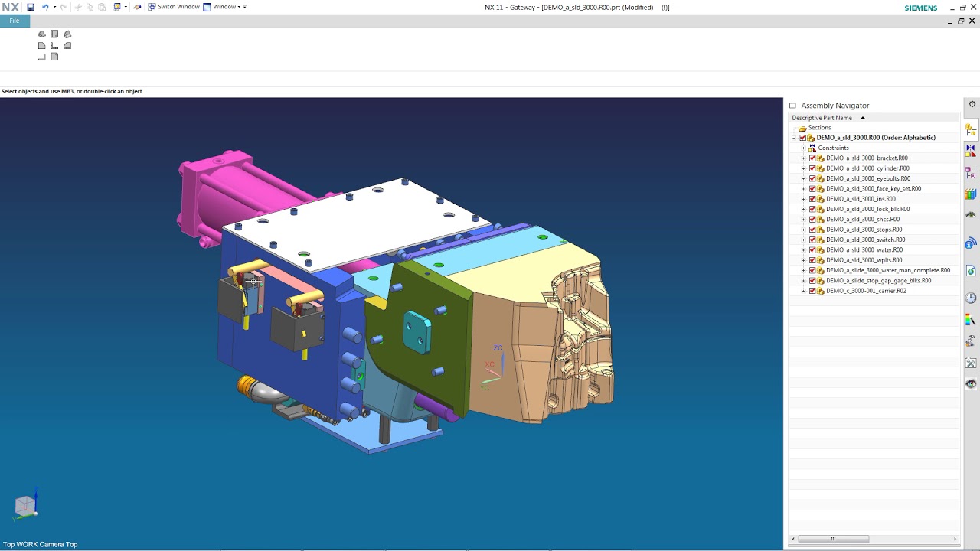Expand the DEMO_c_3000-001_carrier.R02 node
The height and width of the screenshot is (551, 980).
click(803, 291)
